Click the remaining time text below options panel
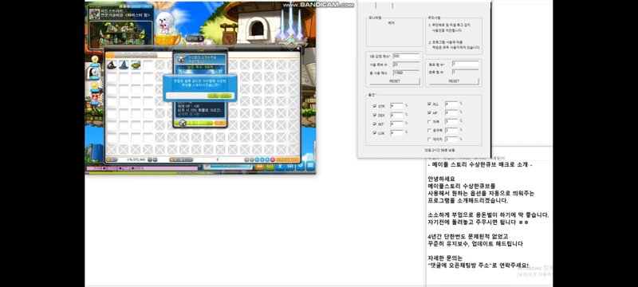The width and height of the screenshot is (638, 287). tap(440, 151)
